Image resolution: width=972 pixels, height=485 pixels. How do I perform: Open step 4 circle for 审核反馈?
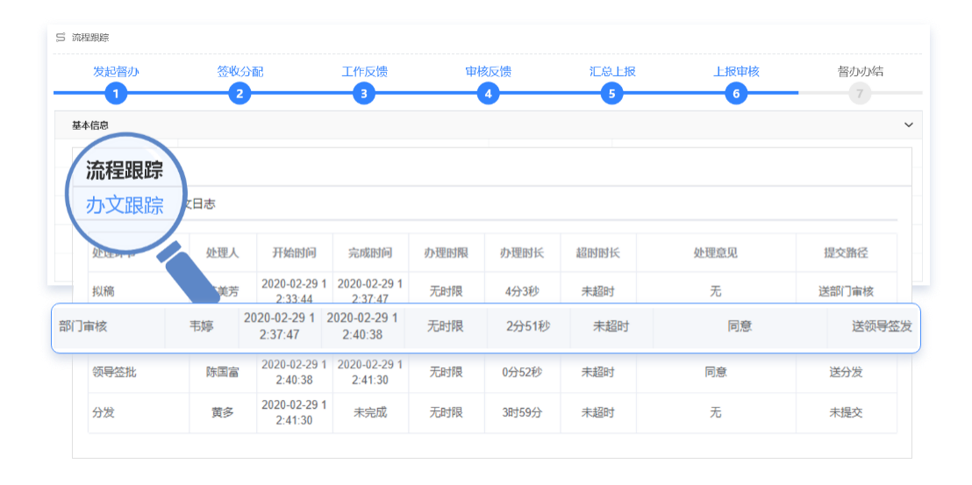point(488,93)
